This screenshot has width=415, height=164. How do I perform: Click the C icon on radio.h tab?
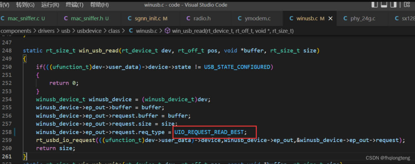coord(188,18)
